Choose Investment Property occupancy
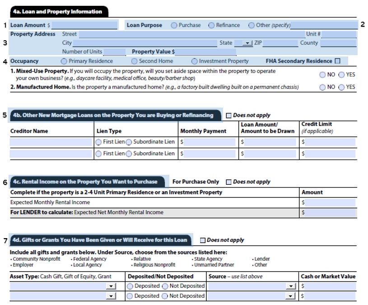This screenshot has width=368, height=305. pos(194,61)
